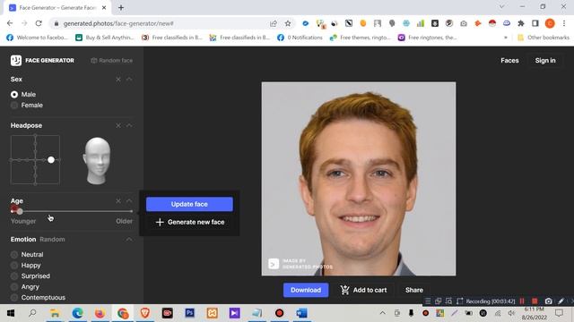Click the Headpose grid white dot
This screenshot has width=574, height=322.
tap(51, 159)
